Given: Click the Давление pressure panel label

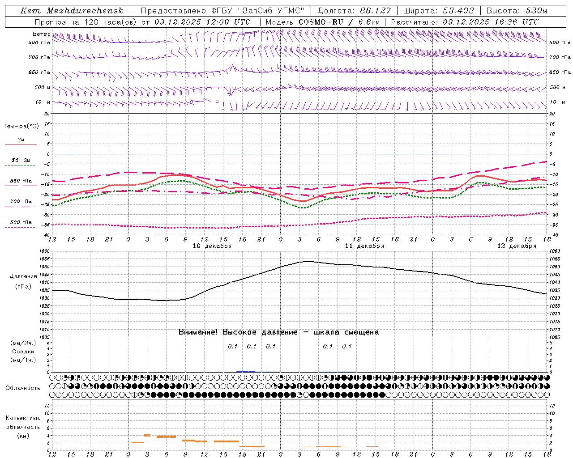Looking at the screenshot, I should point(22,276).
